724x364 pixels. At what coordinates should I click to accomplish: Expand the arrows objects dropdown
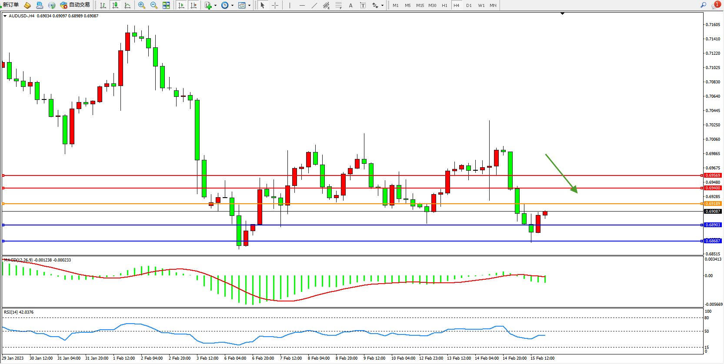382,6
